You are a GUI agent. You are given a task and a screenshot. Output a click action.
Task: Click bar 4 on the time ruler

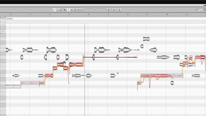point(50,14)
